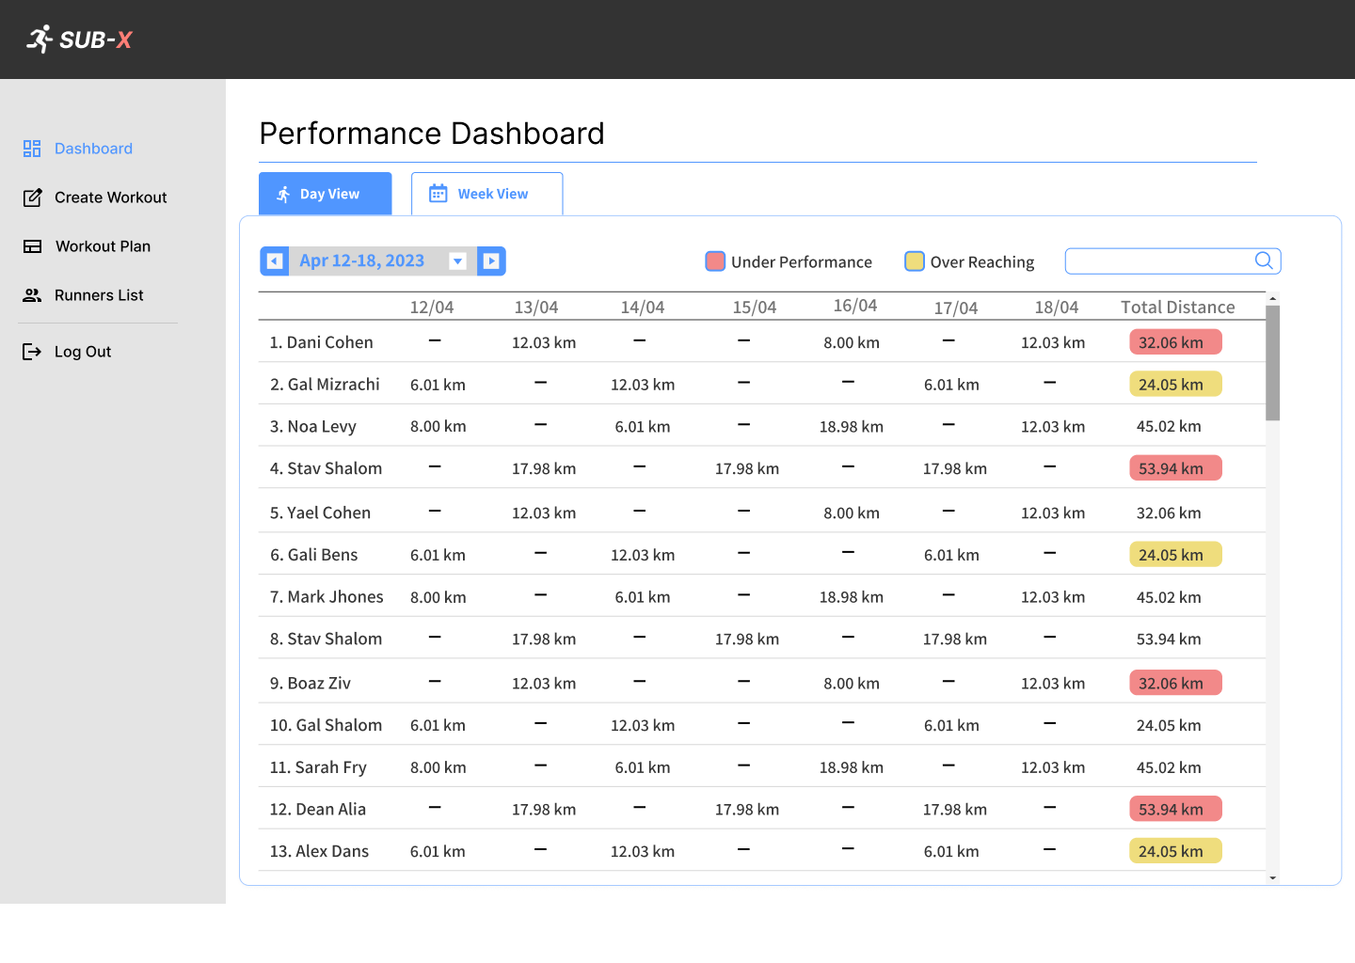Click the SUB-X runner logo

pos(40,39)
